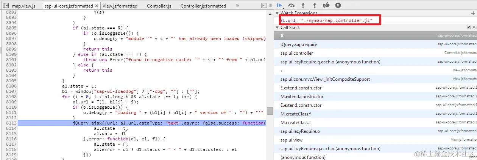The image size is (477, 160).
Task: Show more tabs with the chevron overflow
Action: (237, 6)
